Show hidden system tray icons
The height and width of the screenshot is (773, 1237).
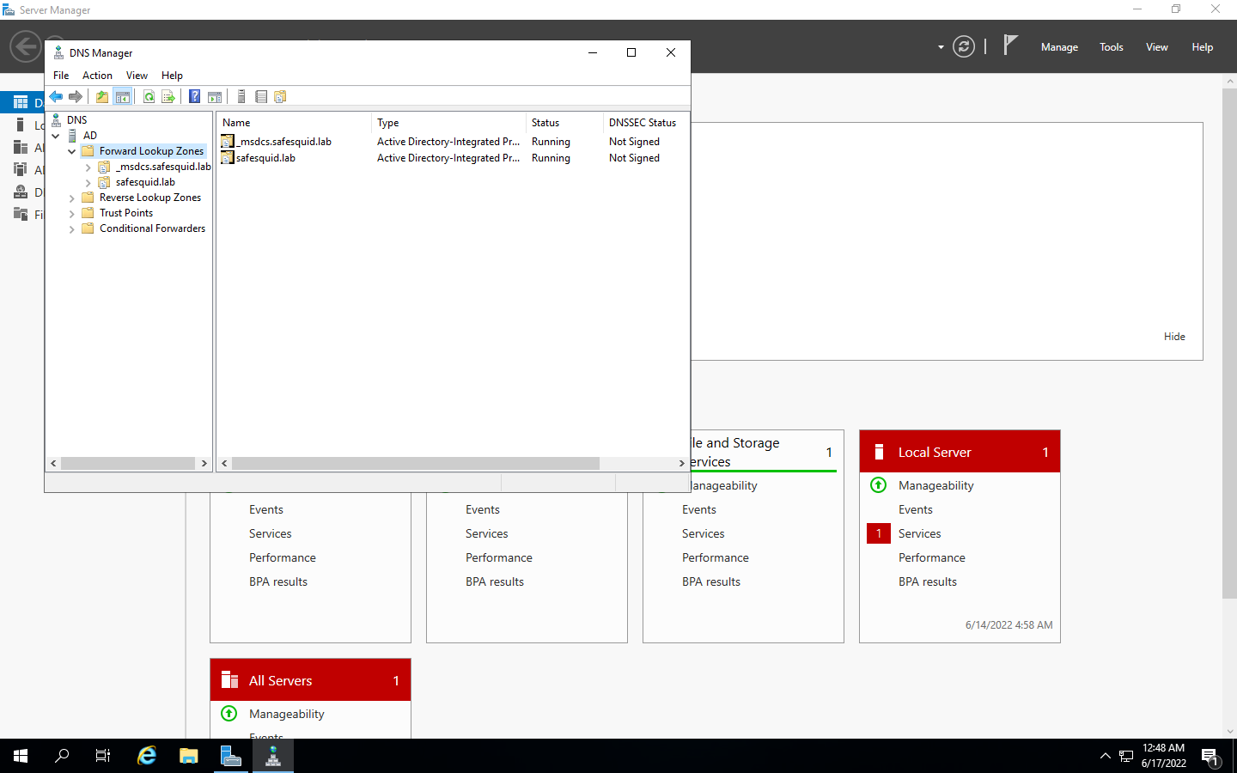pos(1105,756)
